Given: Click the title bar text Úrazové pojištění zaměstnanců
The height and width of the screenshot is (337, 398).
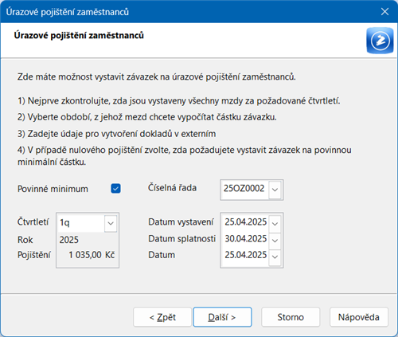Looking at the screenshot, I should coord(68,12).
